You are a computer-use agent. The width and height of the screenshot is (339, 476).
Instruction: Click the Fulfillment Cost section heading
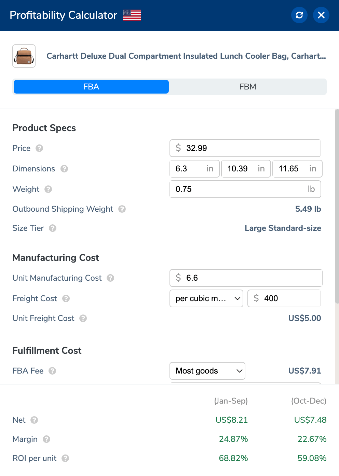[47, 351]
